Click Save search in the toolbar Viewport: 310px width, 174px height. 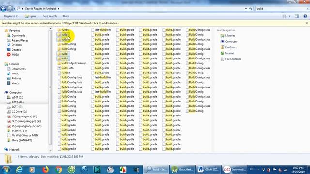(x=49, y=16)
